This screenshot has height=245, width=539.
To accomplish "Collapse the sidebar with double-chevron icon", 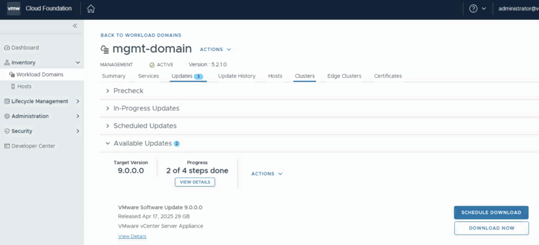I will 75,26.
